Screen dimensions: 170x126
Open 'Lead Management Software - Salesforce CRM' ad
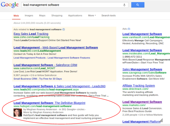[45, 65]
